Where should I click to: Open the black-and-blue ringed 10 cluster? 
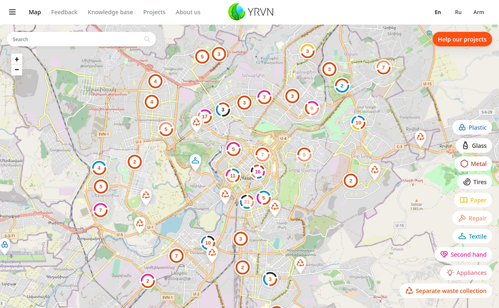click(208, 243)
